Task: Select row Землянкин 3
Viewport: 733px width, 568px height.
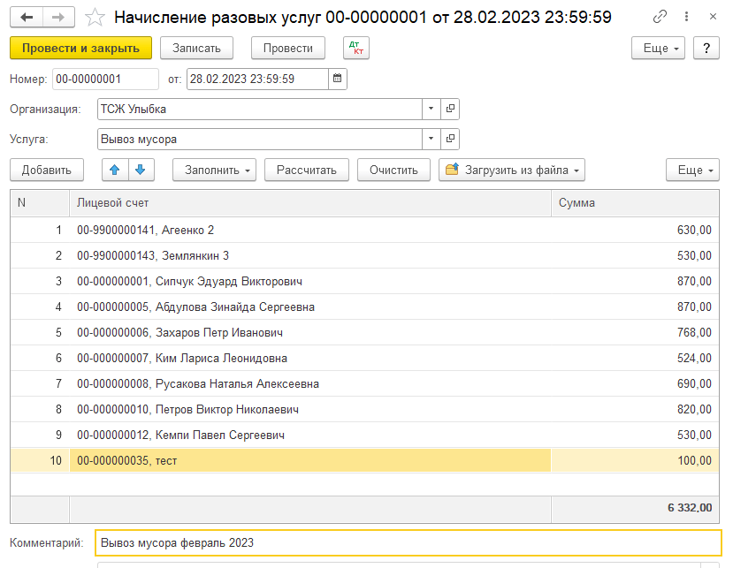Action: (364, 255)
